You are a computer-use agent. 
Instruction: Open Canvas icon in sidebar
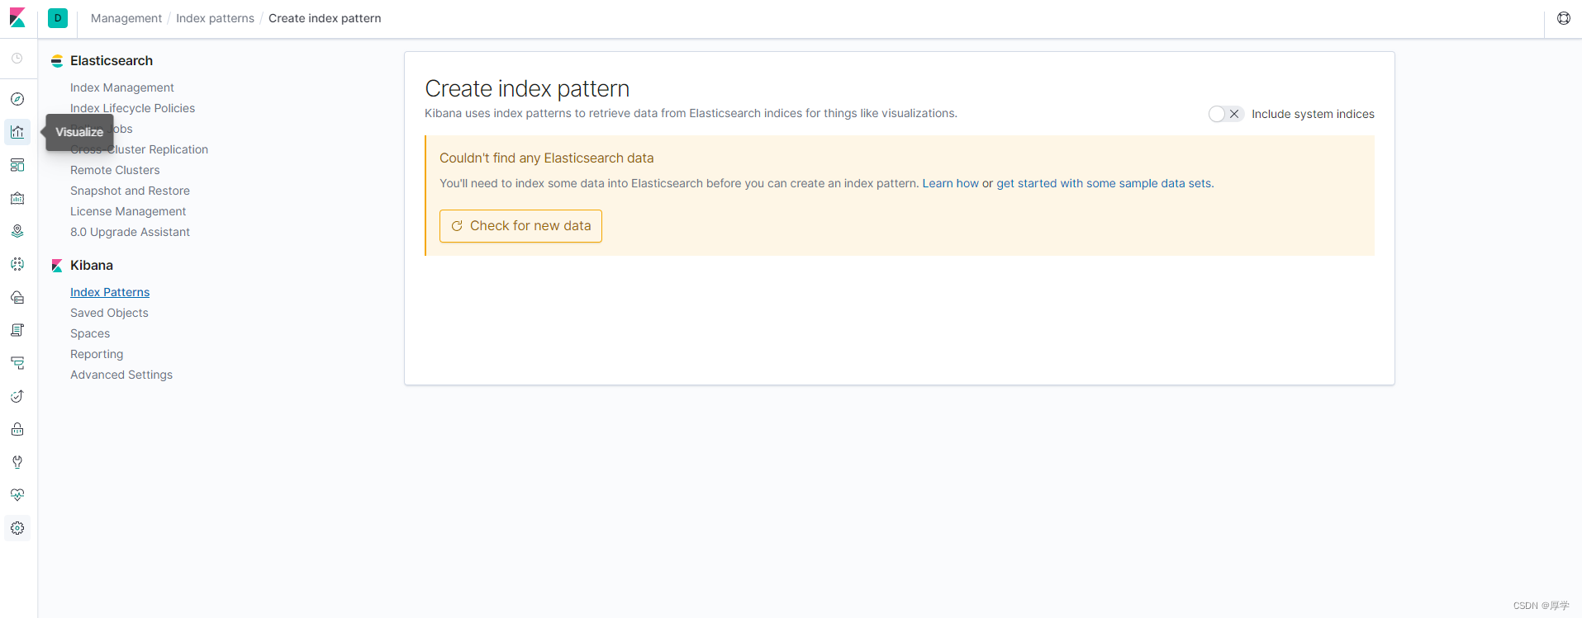point(17,198)
